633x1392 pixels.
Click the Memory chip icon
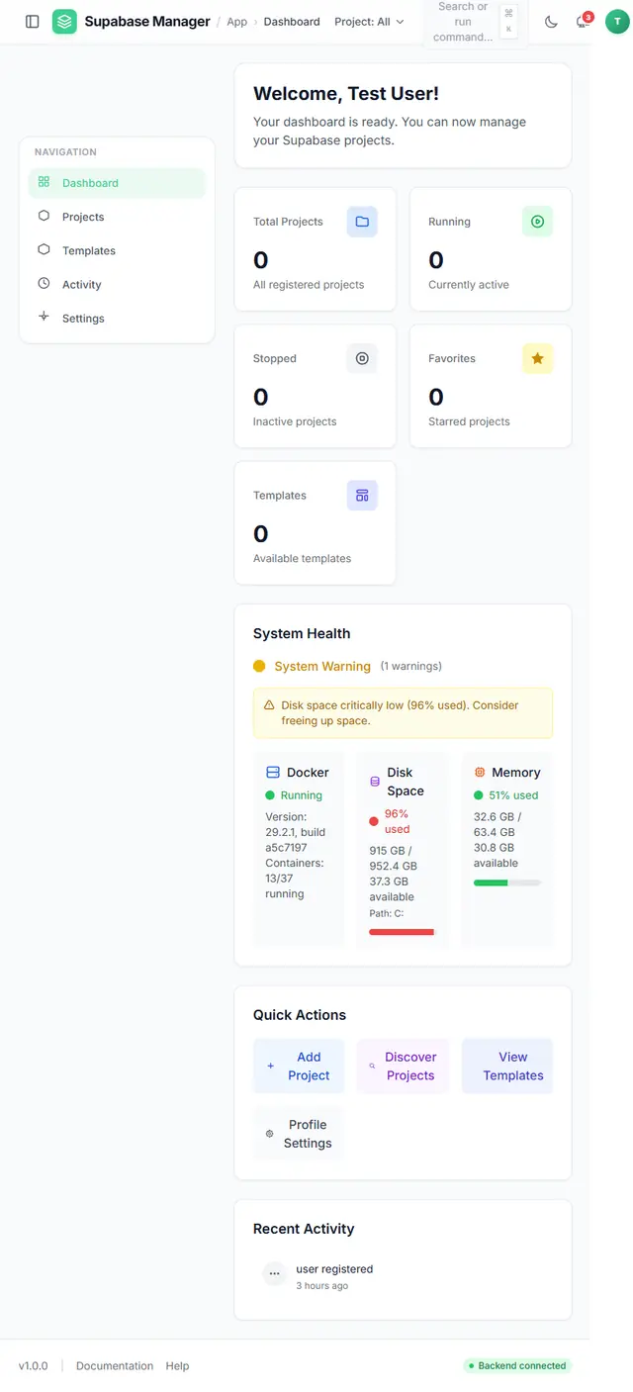click(480, 772)
